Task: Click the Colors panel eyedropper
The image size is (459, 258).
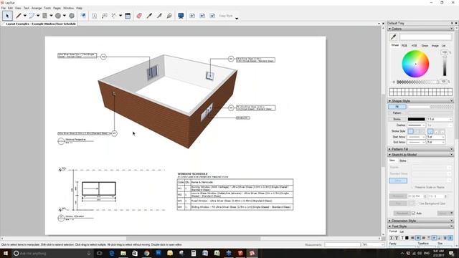Action: pos(394,37)
